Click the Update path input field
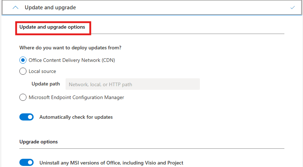The height and width of the screenshot is (167, 303). point(133,84)
